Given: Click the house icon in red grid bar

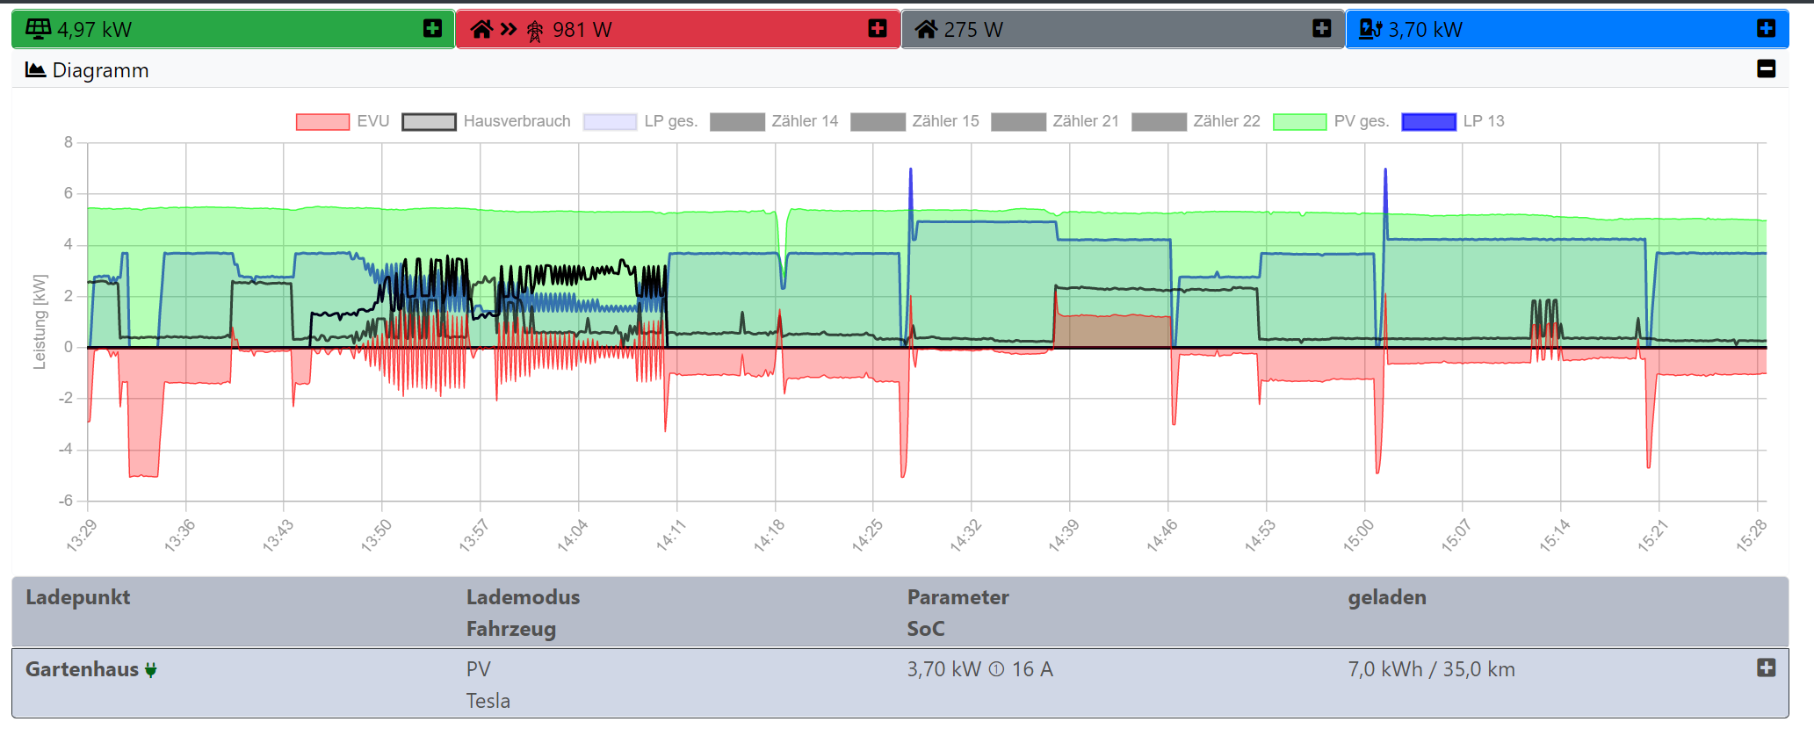Looking at the screenshot, I should click(481, 30).
